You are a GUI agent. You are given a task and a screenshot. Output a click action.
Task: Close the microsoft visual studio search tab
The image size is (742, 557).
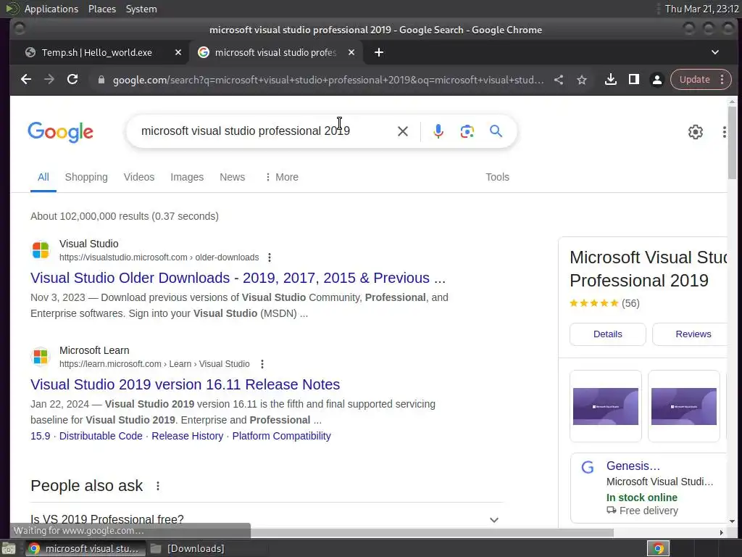click(x=351, y=52)
